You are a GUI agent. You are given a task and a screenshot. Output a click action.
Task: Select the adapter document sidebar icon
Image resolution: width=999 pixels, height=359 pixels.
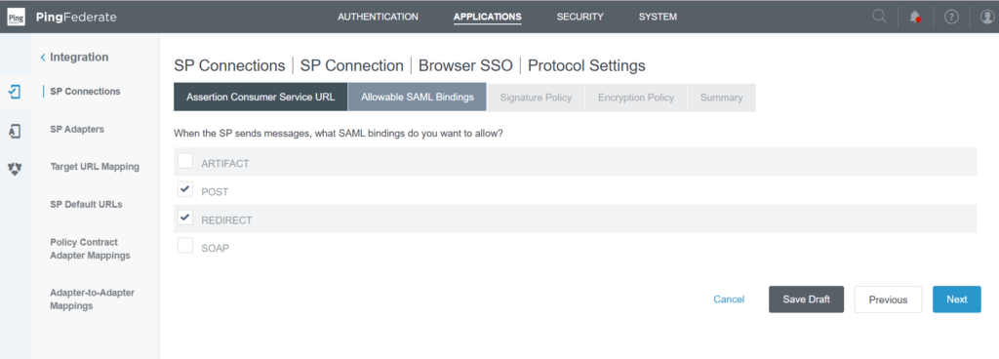coord(15,131)
